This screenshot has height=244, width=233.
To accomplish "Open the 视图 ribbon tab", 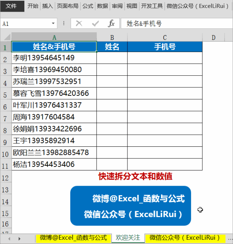I will pyautogui.click(x=132, y=6).
